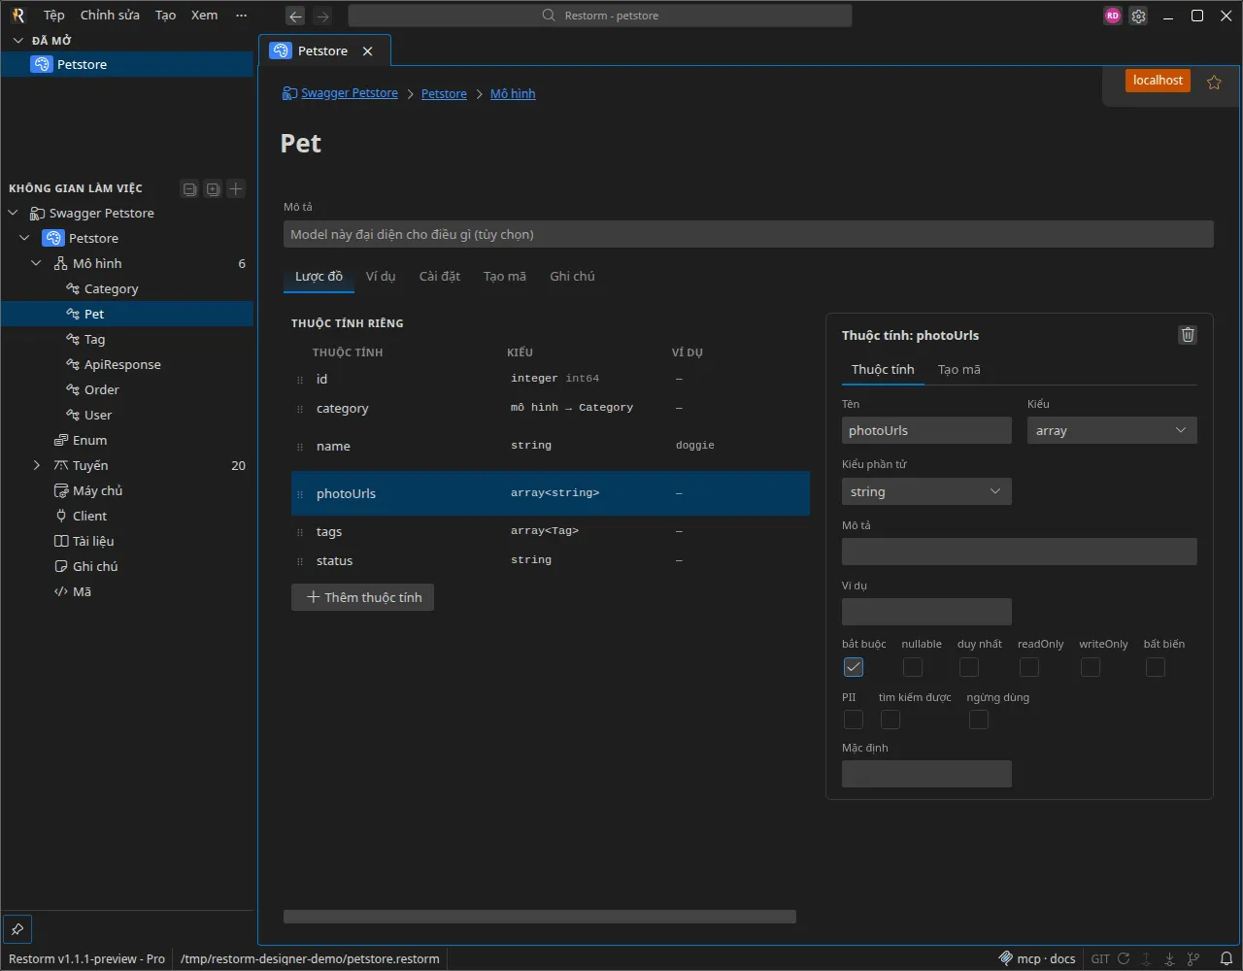
Task: Expand the Tuyến tree node
Action: (x=37, y=466)
